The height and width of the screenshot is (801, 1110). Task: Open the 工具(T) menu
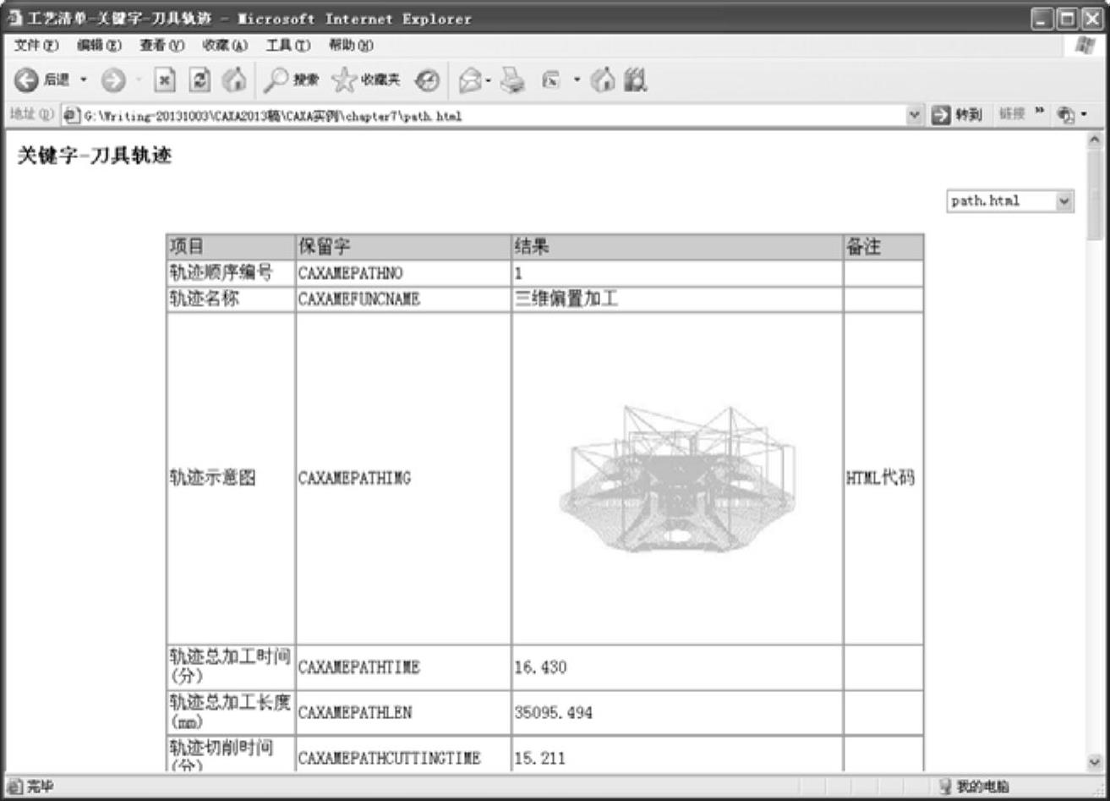[287, 45]
